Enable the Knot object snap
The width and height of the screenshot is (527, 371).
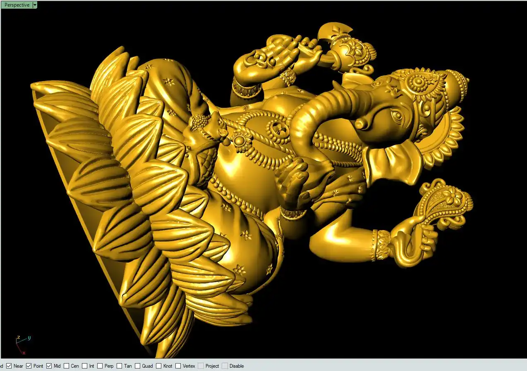point(159,366)
